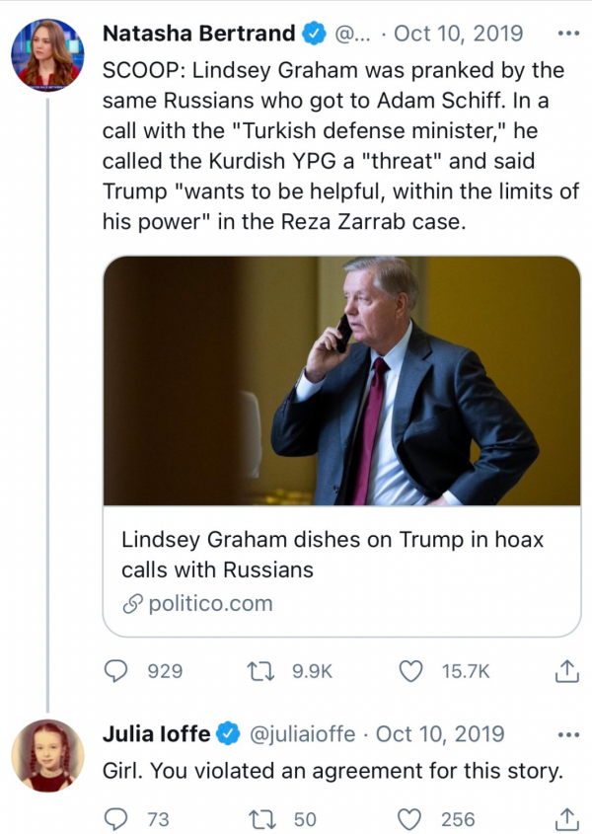Screen dimensions: 592x834
Task: Like Julia Ioffe's reply
Action: click(x=410, y=819)
